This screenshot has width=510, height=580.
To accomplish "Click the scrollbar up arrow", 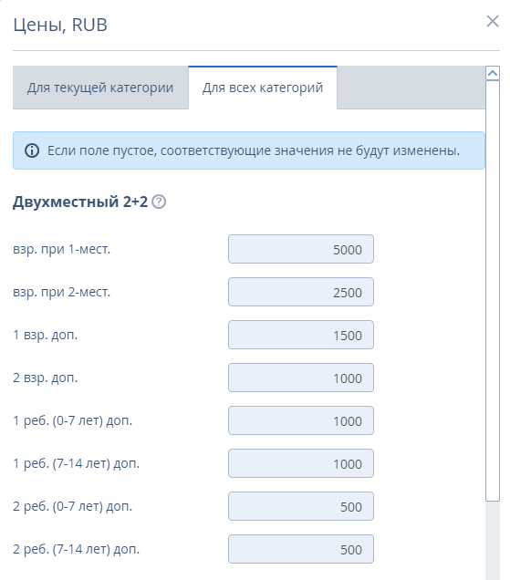I will coord(493,73).
